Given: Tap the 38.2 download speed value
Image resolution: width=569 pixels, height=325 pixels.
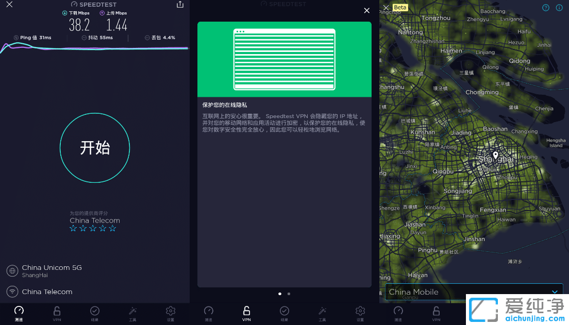Looking at the screenshot, I should (79, 25).
